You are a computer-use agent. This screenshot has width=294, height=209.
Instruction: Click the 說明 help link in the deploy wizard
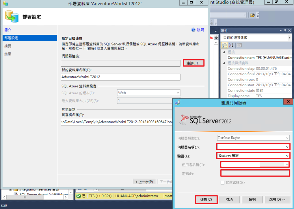coord(200,30)
